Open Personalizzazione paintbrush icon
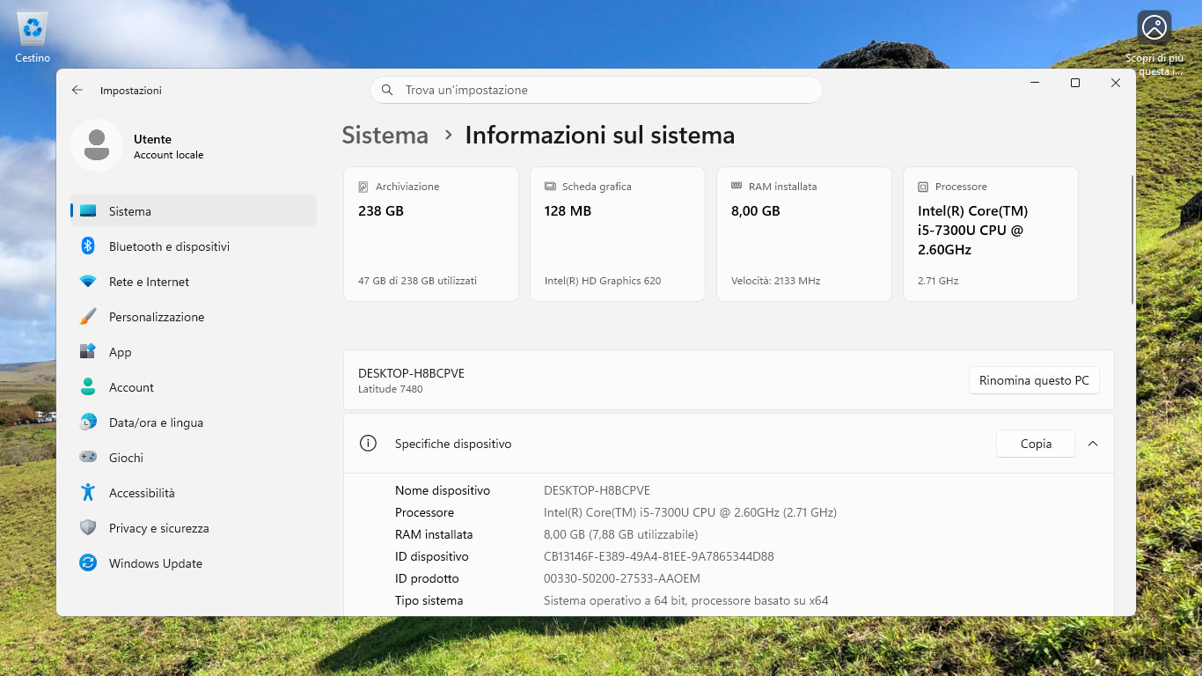The image size is (1202, 676). pyautogui.click(x=88, y=317)
